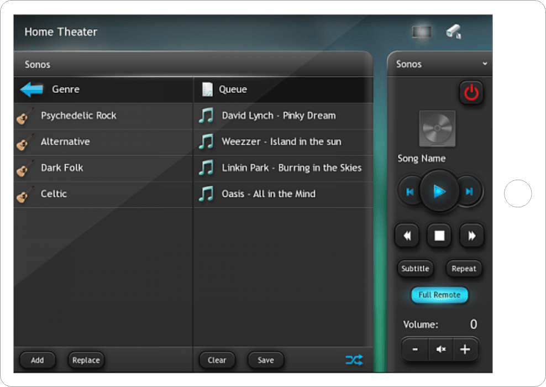This screenshot has width=546, height=387.
Task: Click the blue back arrow beside Genre
Action: (x=32, y=90)
